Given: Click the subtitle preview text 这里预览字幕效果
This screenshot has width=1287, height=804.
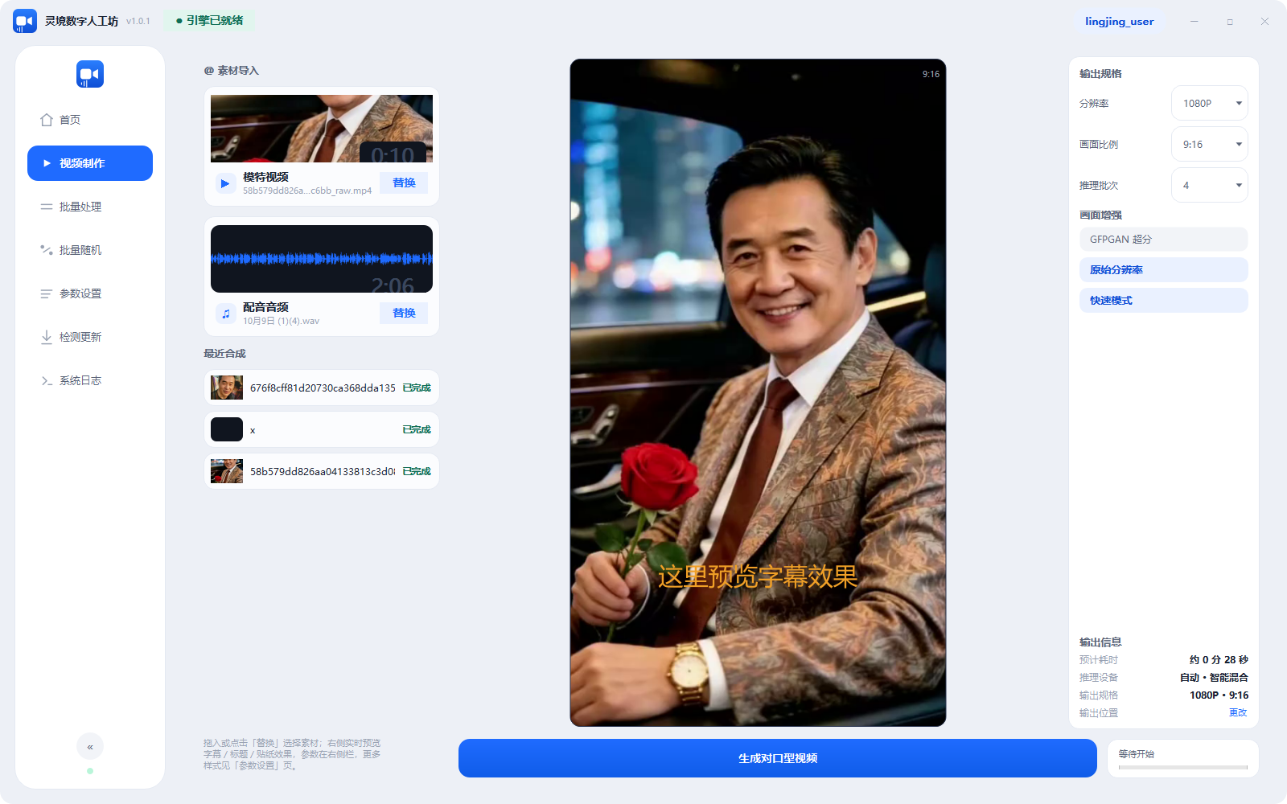Looking at the screenshot, I should pos(758,576).
